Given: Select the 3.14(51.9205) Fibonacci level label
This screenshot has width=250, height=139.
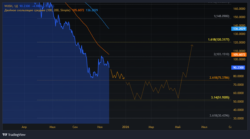Looking at the screenshot, I should click(220, 97).
